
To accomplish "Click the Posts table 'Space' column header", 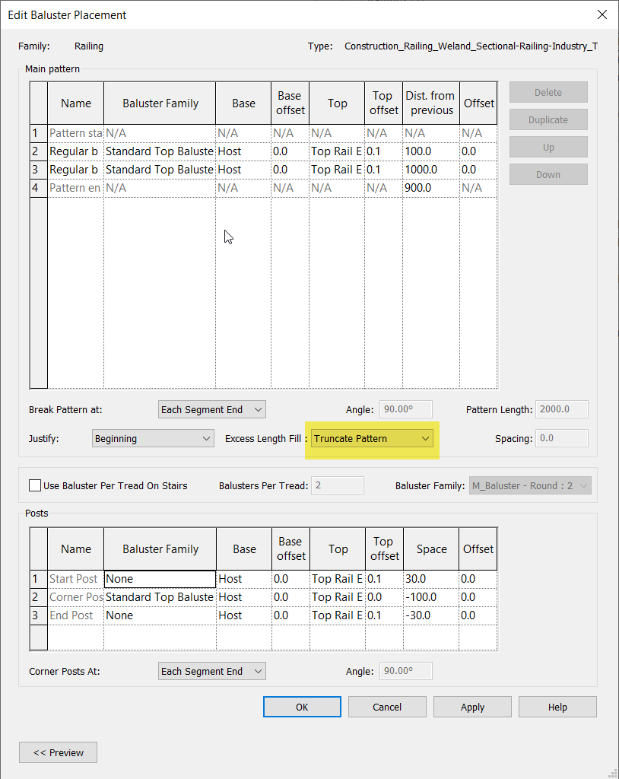I will click(x=431, y=549).
